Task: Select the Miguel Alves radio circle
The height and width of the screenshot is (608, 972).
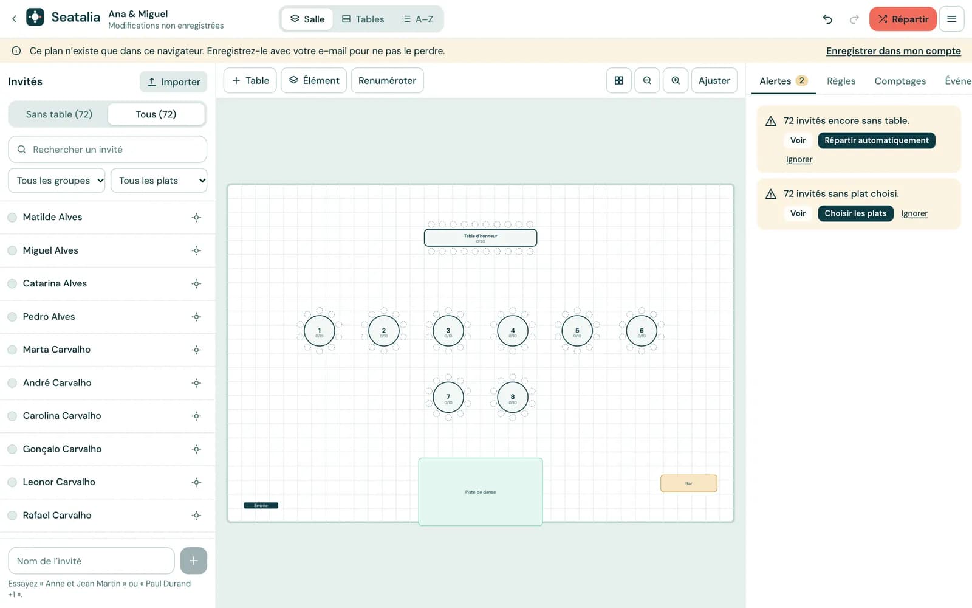Action: (x=12, y=250)
